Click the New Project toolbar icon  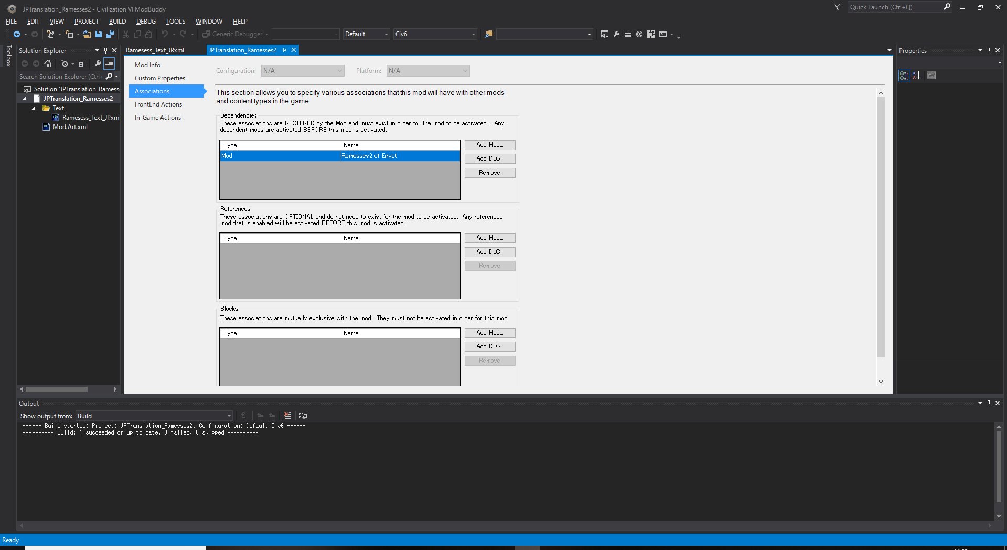coord(50,34)
